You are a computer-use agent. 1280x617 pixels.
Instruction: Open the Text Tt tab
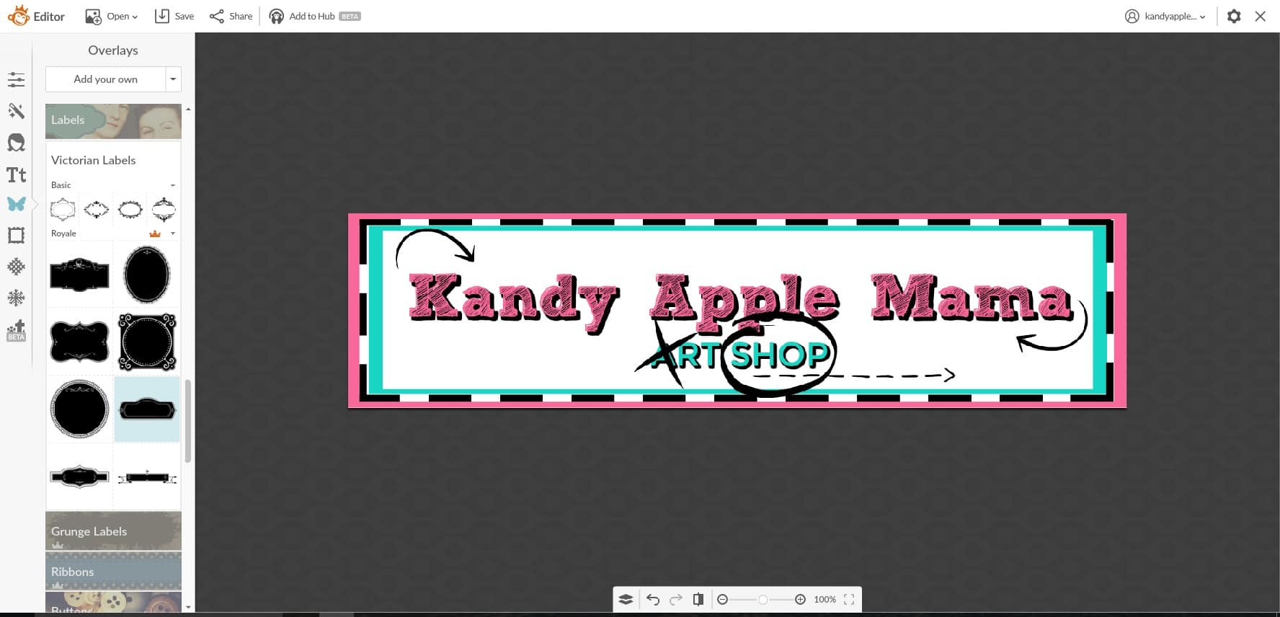point(16,174)
